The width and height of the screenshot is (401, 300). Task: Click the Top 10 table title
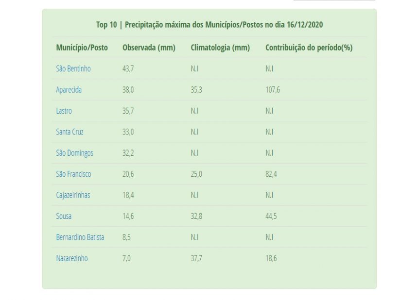click(x=209, y=25)
